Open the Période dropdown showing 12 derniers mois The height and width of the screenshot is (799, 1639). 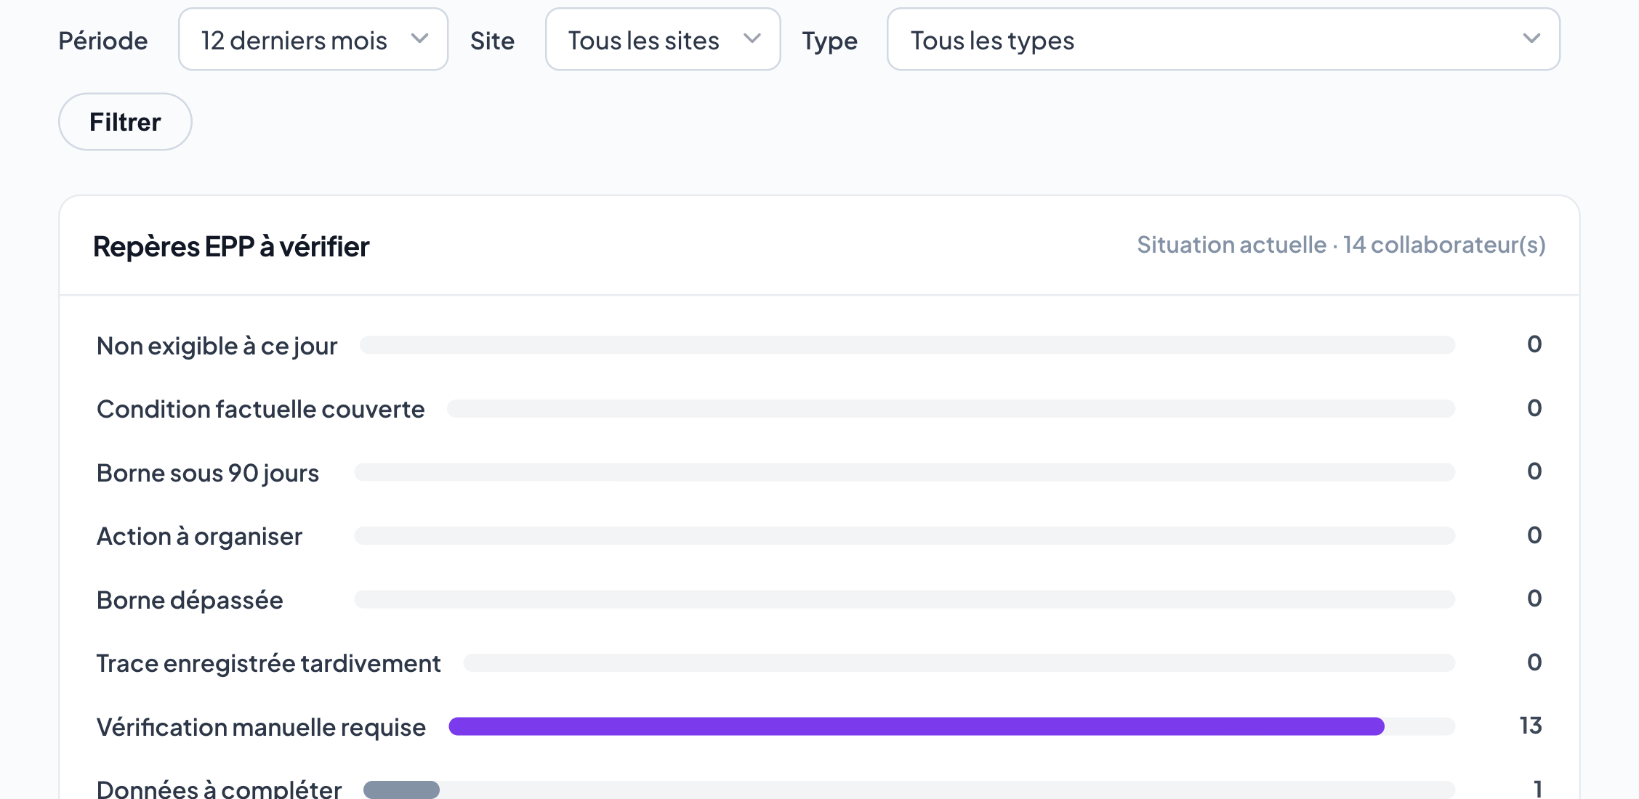[x=313, y=39]
